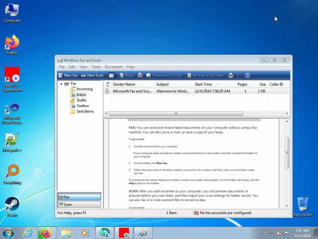The height and width of the screenshot is (239, 318).
Task: Click the fax forward icon beside Reply
Action: coord(140,75)
